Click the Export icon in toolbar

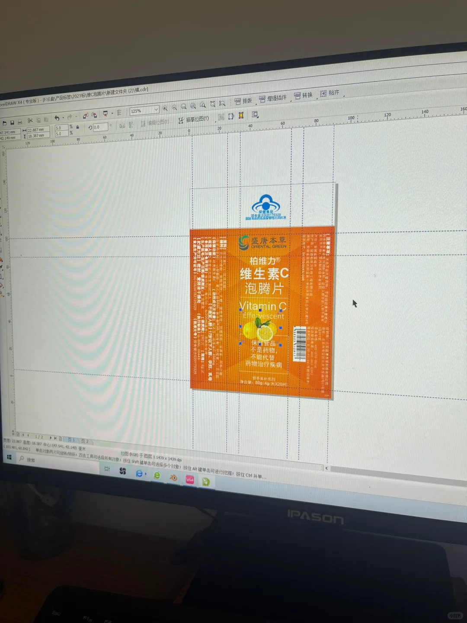pyautogui.click(x=94, y=115)
